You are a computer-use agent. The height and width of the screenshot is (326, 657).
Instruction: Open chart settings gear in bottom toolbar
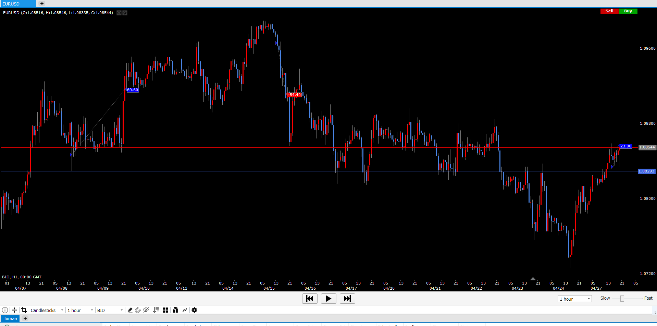[194, 310]
